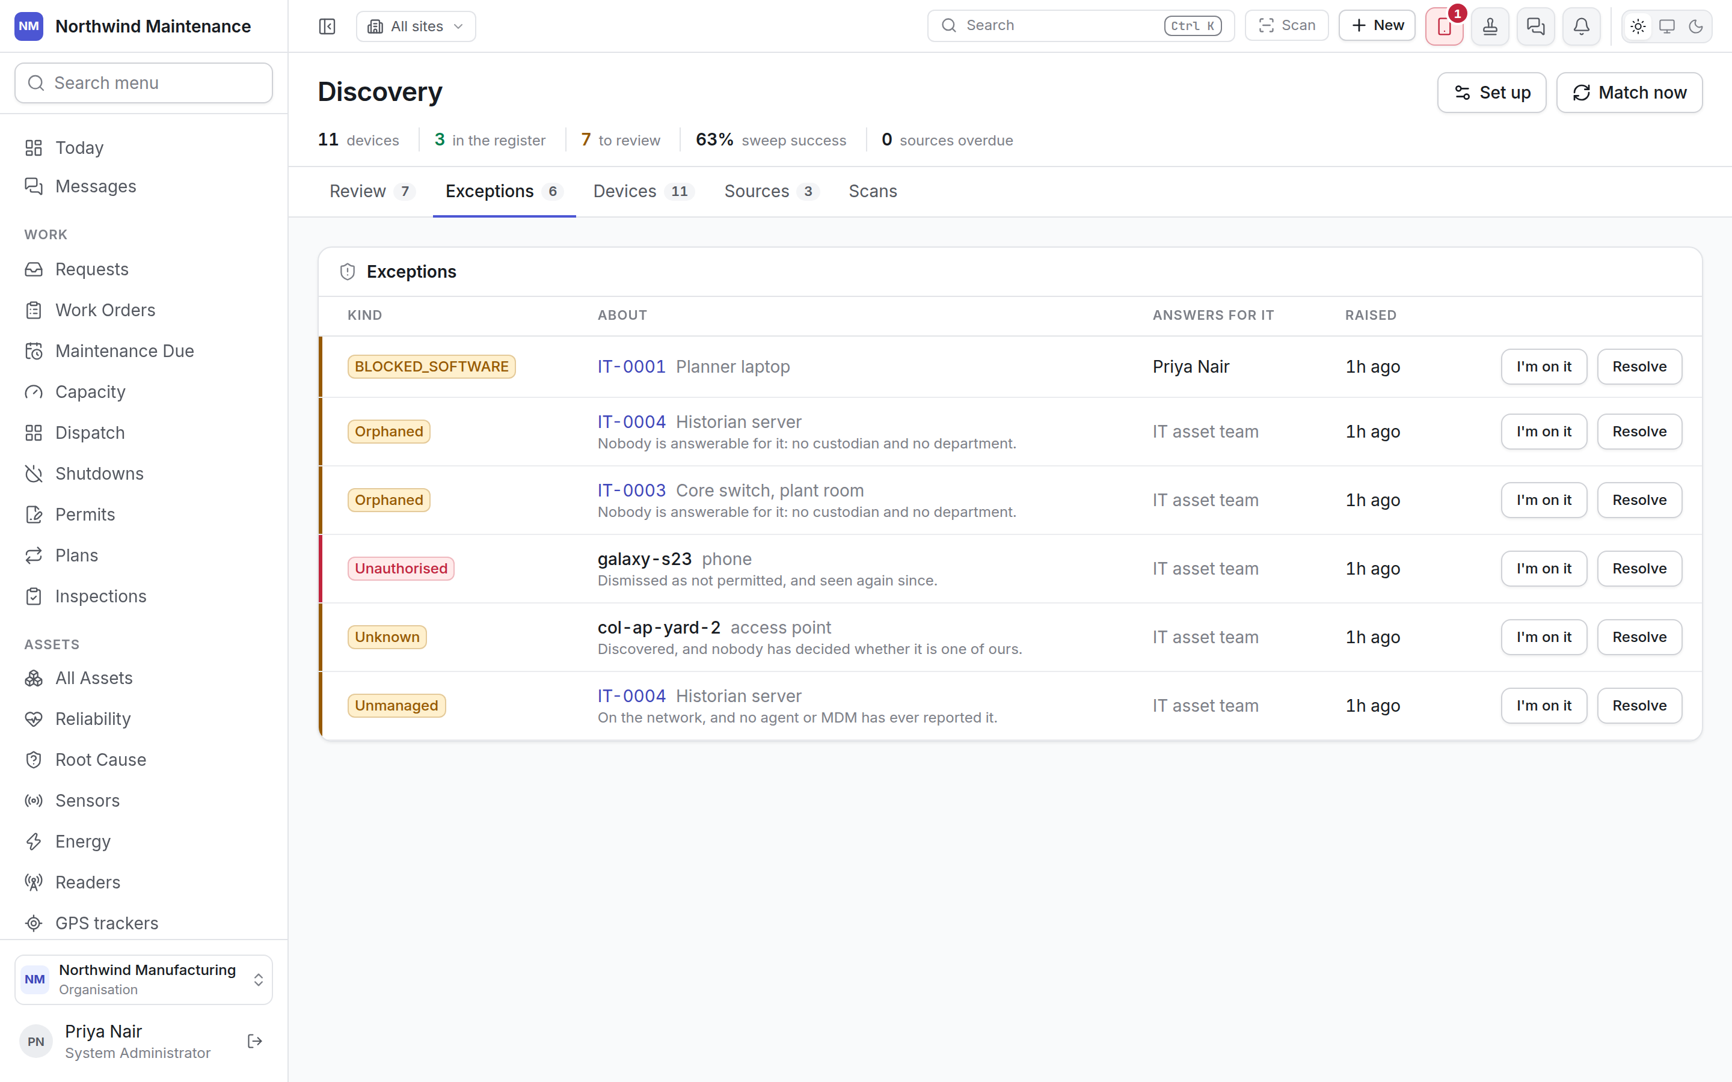Expand the Northwind Manufacturing organisation switcher
This screenshot has width=1732, height=1082.
click(x=144, y=979)
